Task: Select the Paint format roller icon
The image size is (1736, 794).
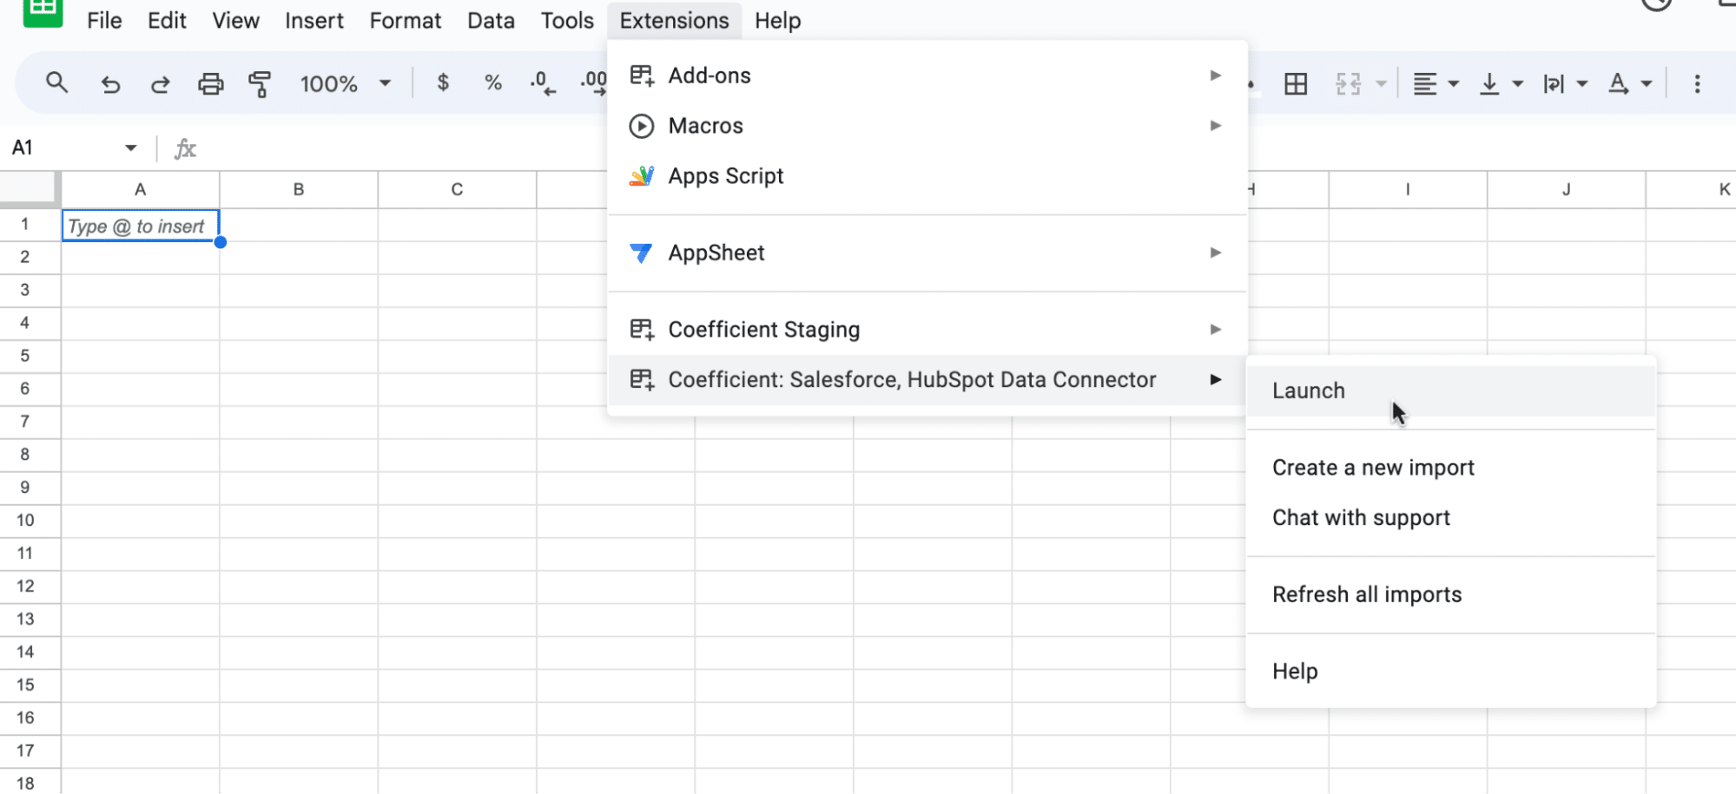Action: click(260, 84)
